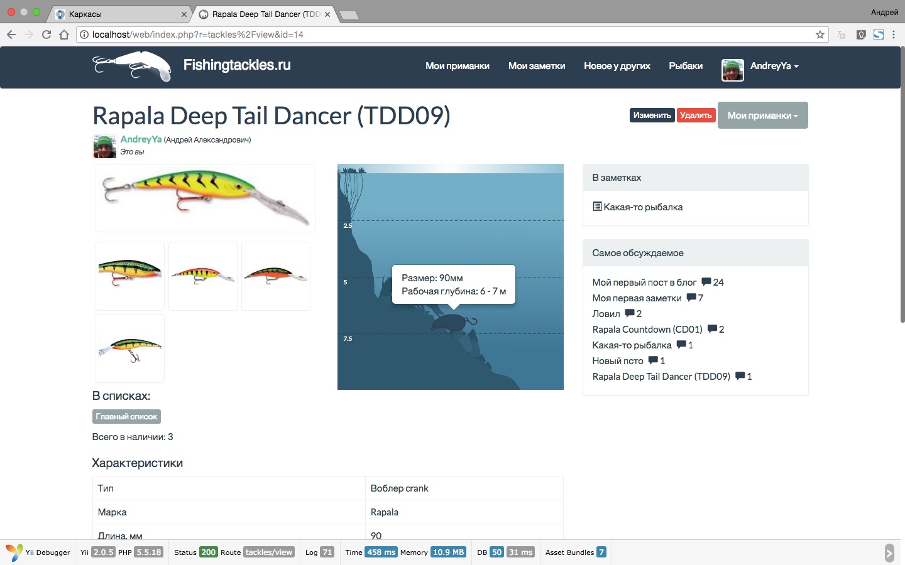Image resolution: width=905 pixels, height=565 pixels.
Task: Open Какая-то рыбалка in Самое обсуждаемое
Action: 632,345
